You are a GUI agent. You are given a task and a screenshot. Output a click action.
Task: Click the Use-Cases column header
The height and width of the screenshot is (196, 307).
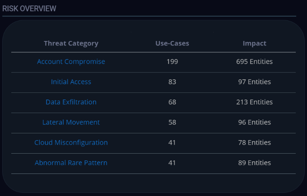(x=172, y=44)
